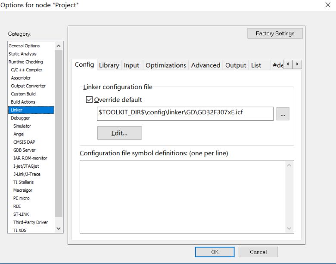Select IAR ROM-monitor category
Image resolution: width=336 pixels, height=264 pixels.
30,158
